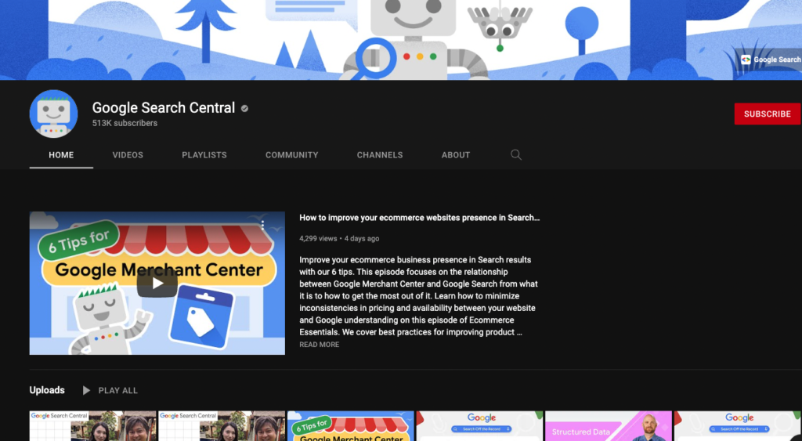Screen dimensions: 802x441
Task: Open the 6 Tips Merchant Center upload thumbnail
Action: pyautogui.click(x=350, y=425)
